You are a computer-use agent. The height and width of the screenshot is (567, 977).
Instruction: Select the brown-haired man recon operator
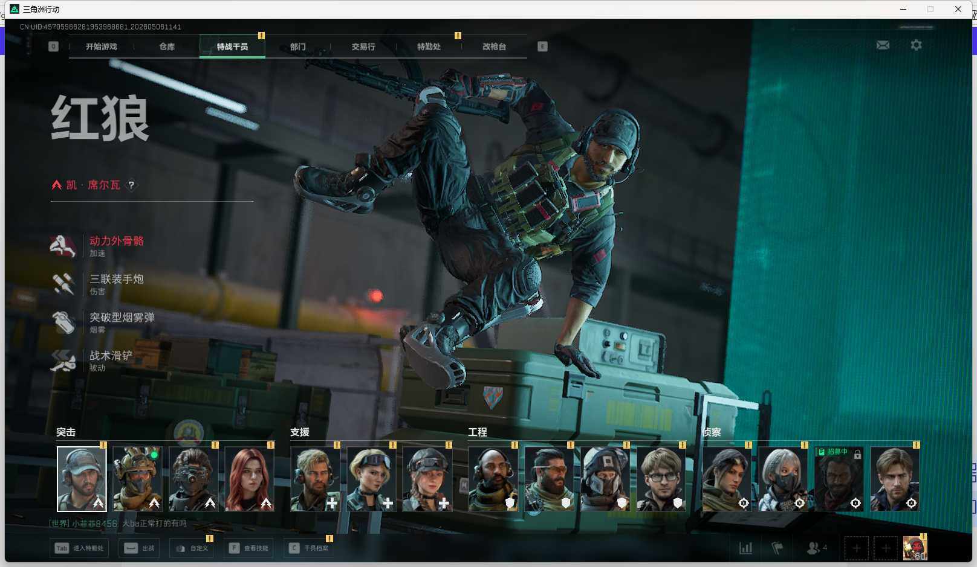895,479
